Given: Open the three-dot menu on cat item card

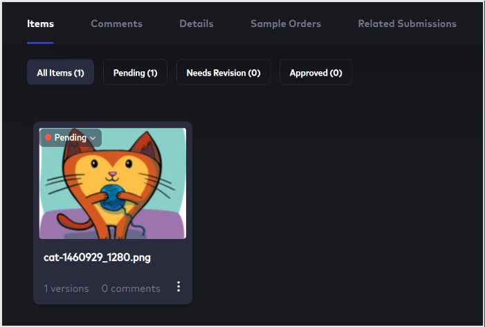Looking at the screenshot, I should (x=179, y=287).
